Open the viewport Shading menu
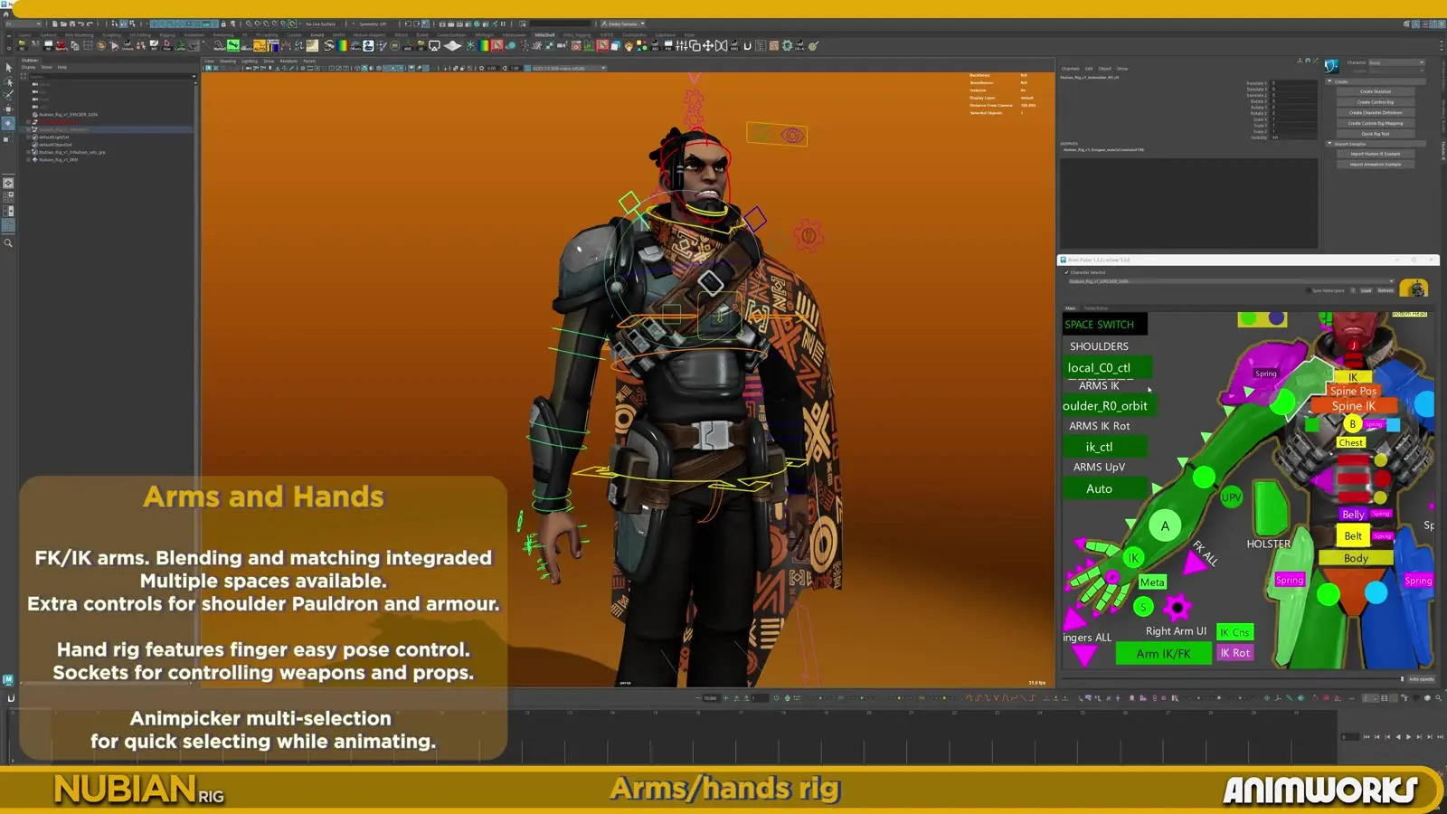1447x814 pixels. click(x=227, y=62)
